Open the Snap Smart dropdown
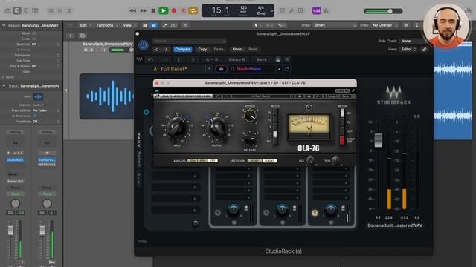 (x=335, y=25)
